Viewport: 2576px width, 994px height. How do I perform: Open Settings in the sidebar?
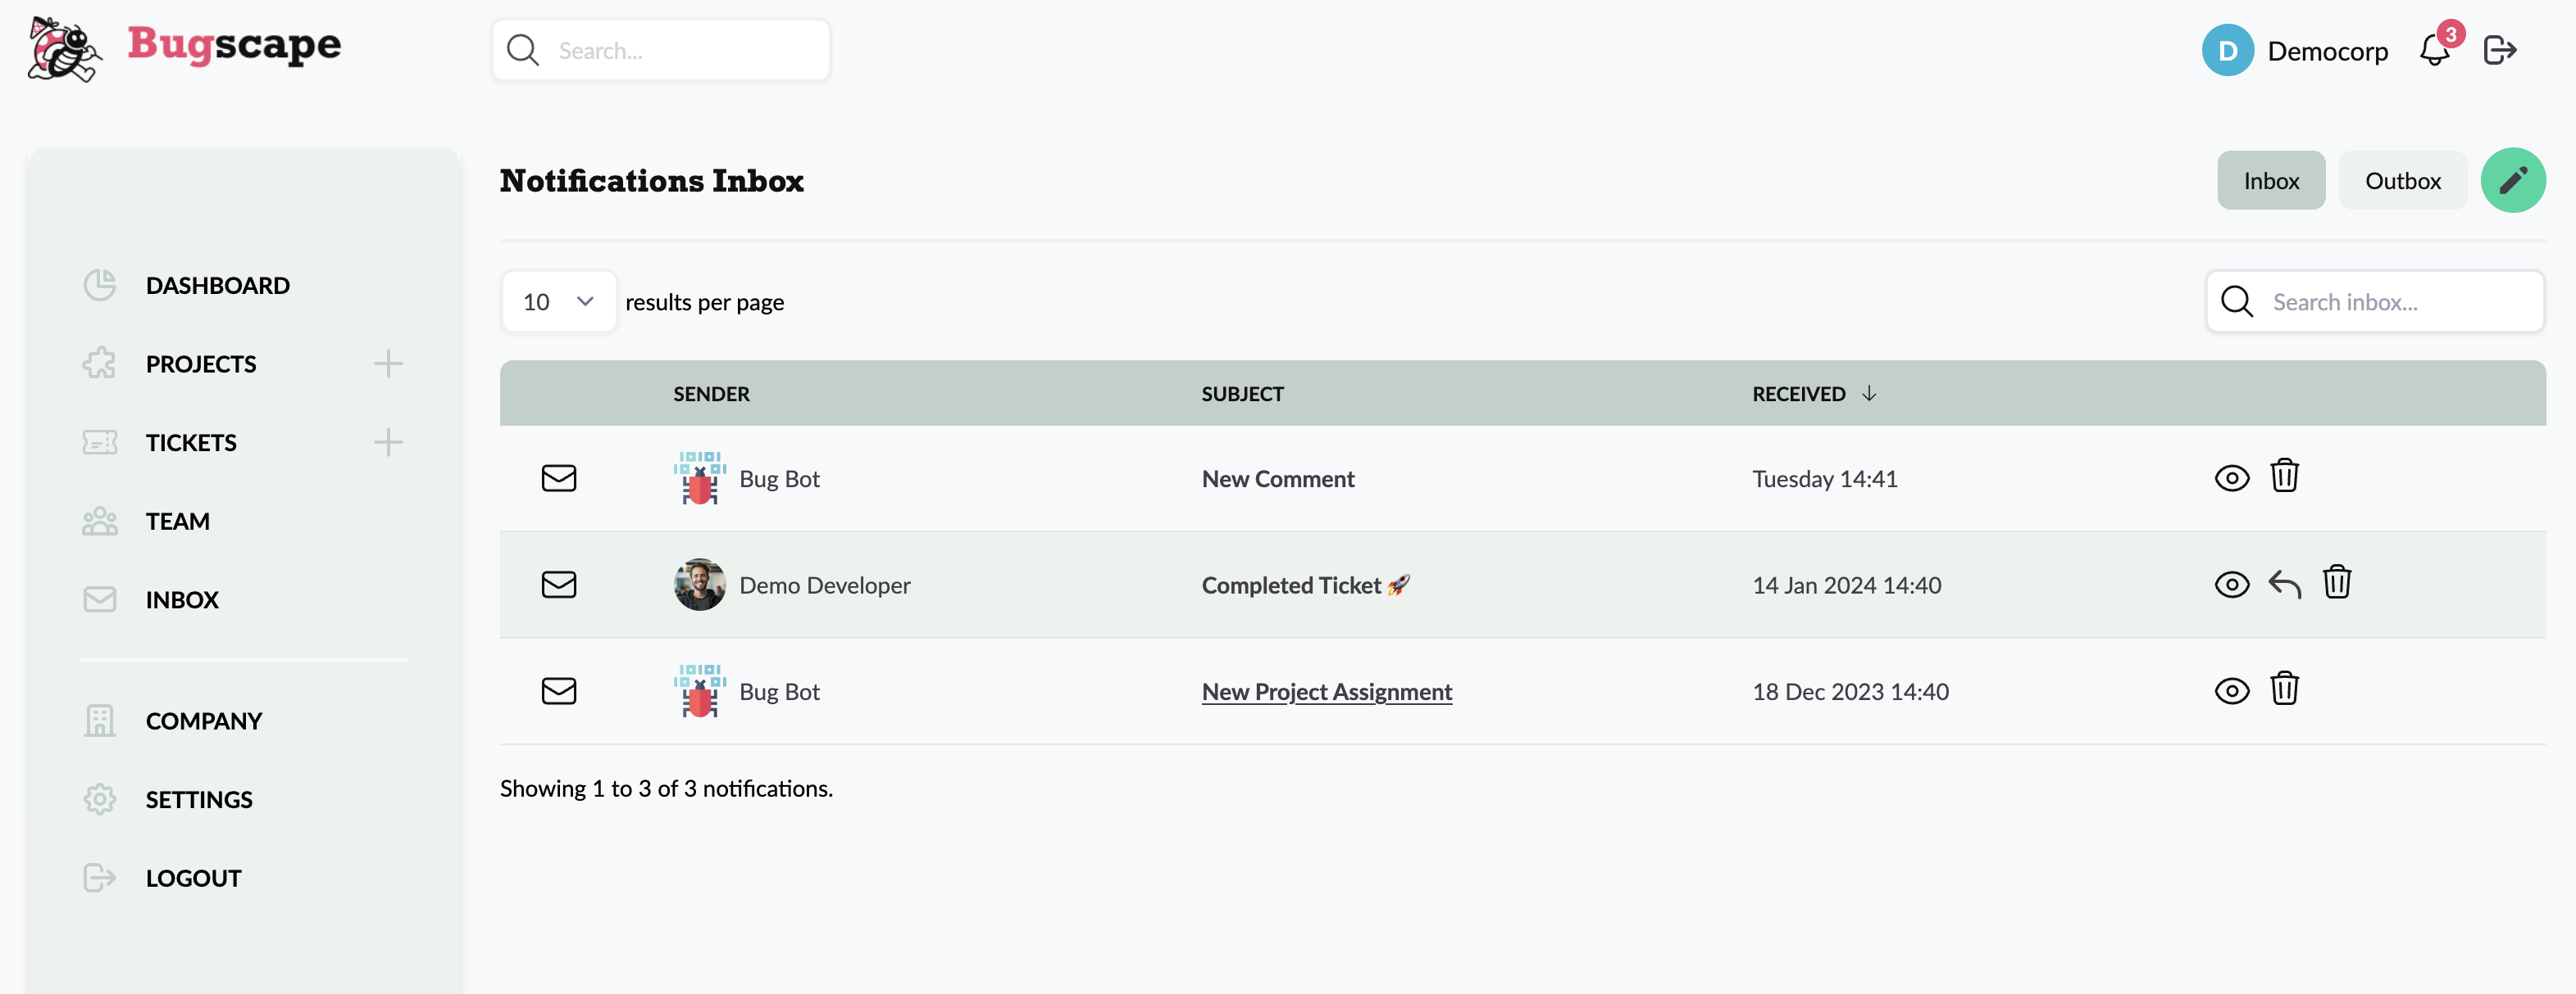(198, 799)
